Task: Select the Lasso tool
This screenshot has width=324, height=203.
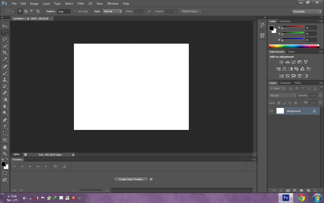Action: 5,39
